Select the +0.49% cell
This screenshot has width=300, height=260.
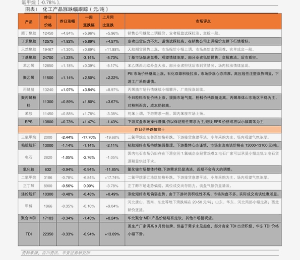(112, 194)
